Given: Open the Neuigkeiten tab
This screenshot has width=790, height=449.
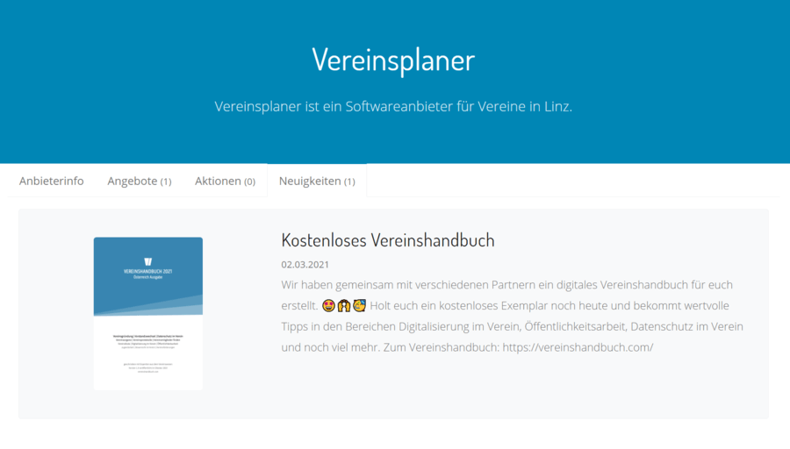Looking at the screenshot, I should (316, 181).
